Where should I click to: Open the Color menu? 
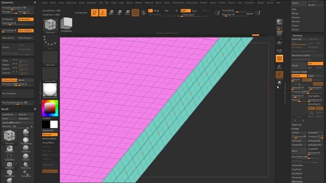(x=61, y=3)
